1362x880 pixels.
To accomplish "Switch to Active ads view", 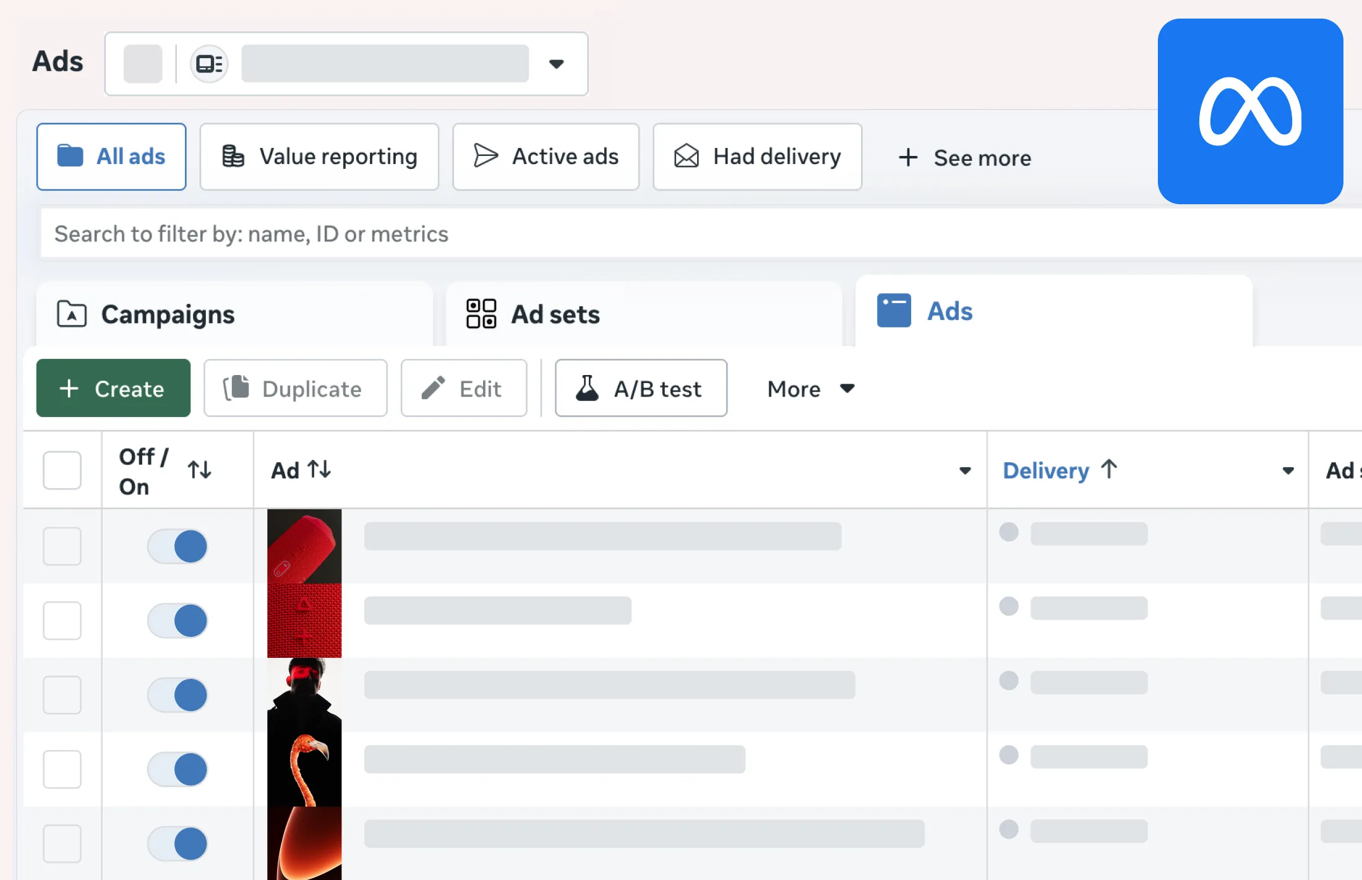I will (x=546, y=157).
